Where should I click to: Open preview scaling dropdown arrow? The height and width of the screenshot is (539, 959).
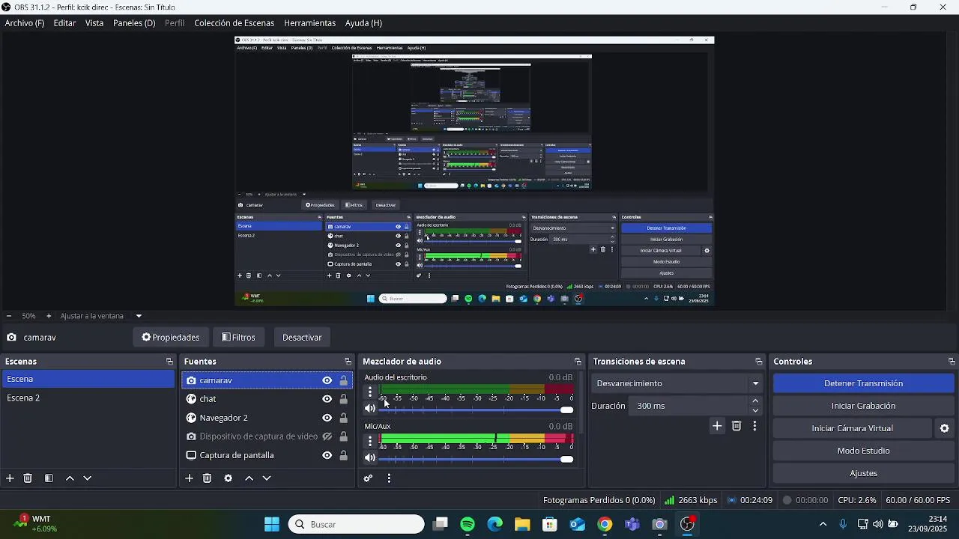click(139, 316)
